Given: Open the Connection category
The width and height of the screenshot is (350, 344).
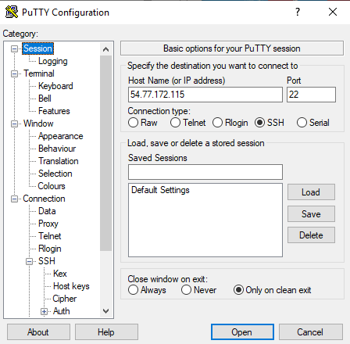Looking at the screenshot, I should (x=44, y=199).
